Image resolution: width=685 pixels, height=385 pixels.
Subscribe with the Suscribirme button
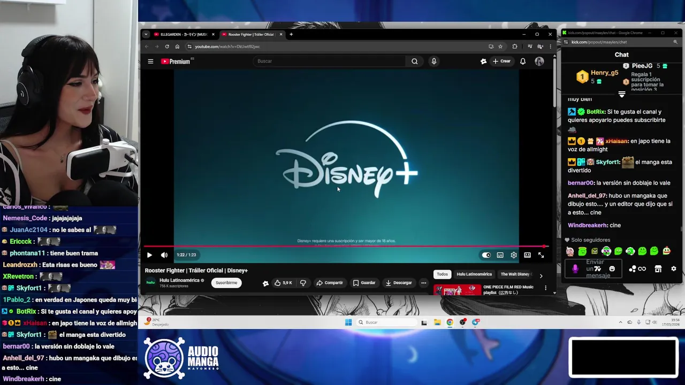(x=226, y=283)
